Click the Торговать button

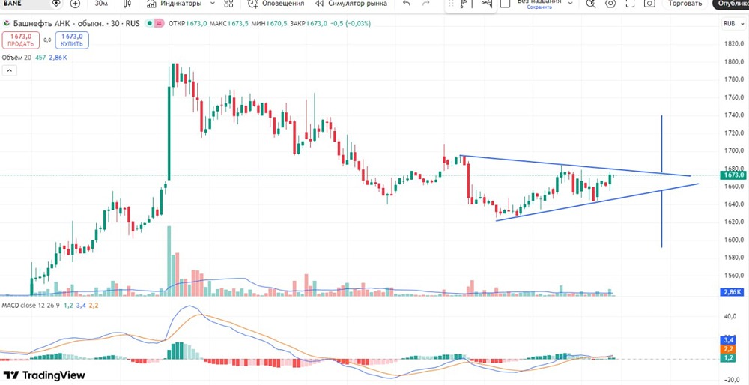[x=685, y=3]
